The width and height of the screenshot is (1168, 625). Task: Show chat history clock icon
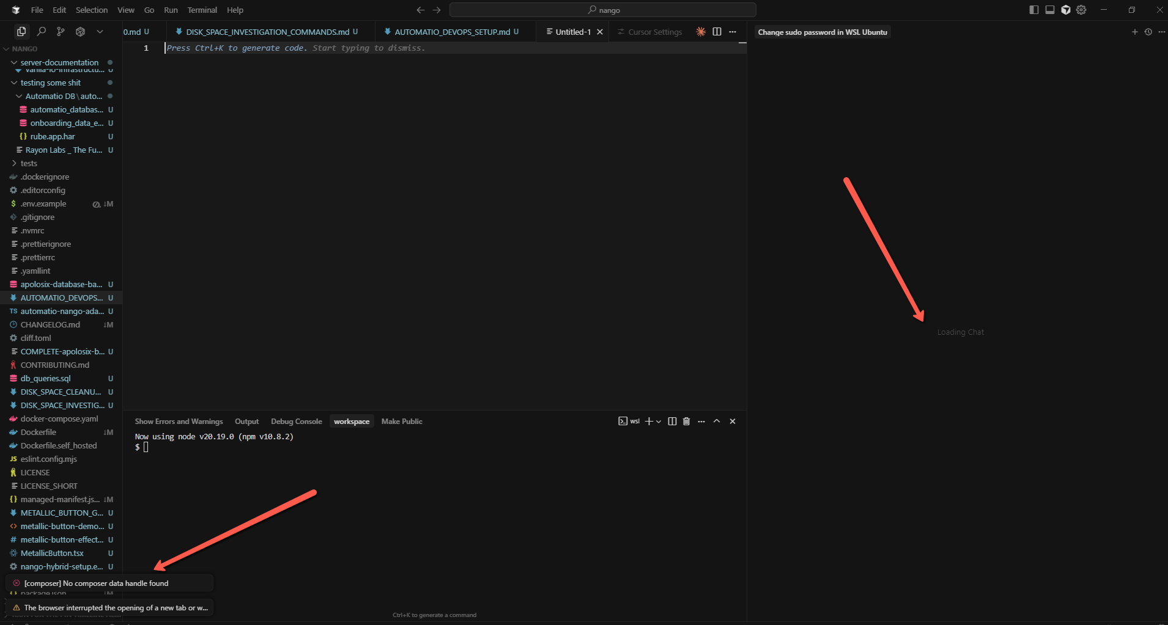click(x=1148, y=32)
